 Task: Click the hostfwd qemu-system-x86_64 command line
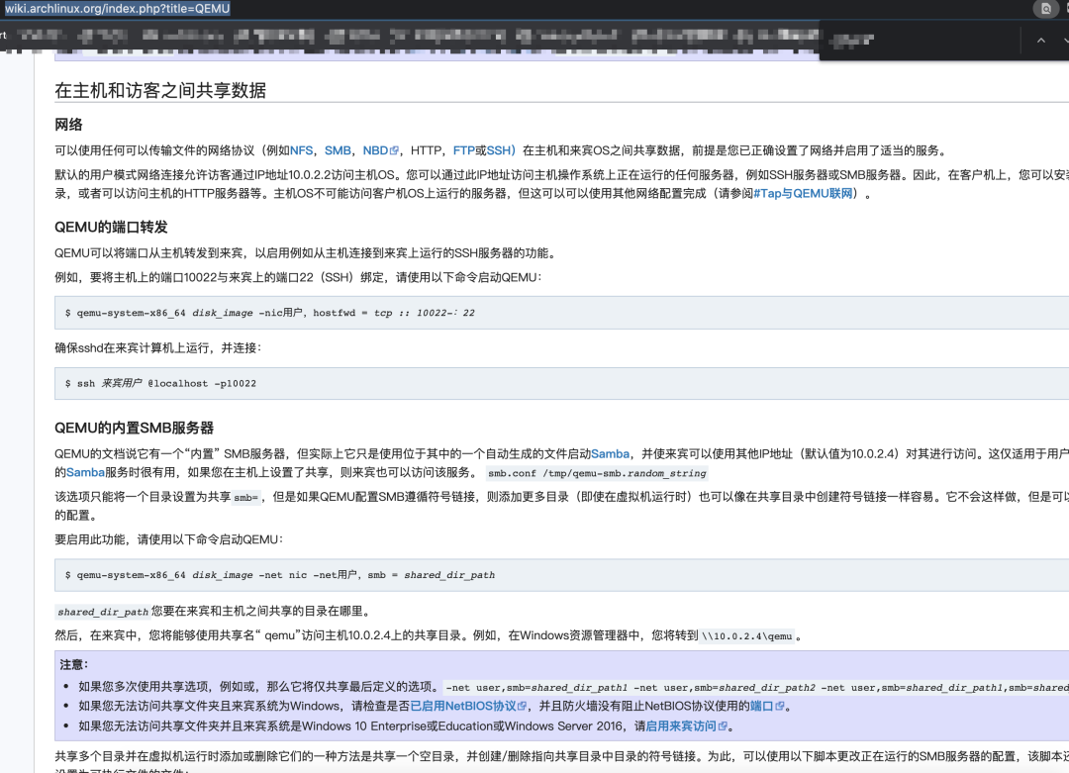[270, 313]
